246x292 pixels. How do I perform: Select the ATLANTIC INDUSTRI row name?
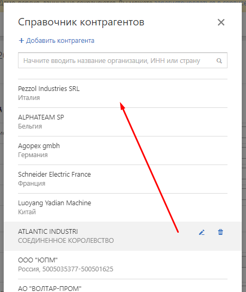(48, 232)
